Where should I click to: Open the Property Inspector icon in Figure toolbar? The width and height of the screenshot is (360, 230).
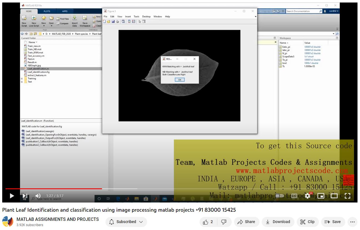click(x=144, y=21)
